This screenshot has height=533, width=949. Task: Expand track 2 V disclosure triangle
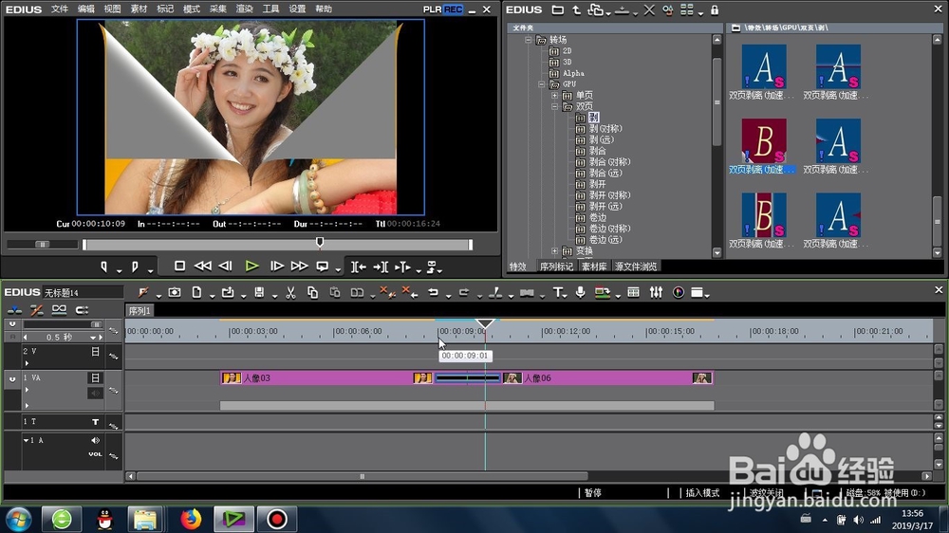pos(27,363)
